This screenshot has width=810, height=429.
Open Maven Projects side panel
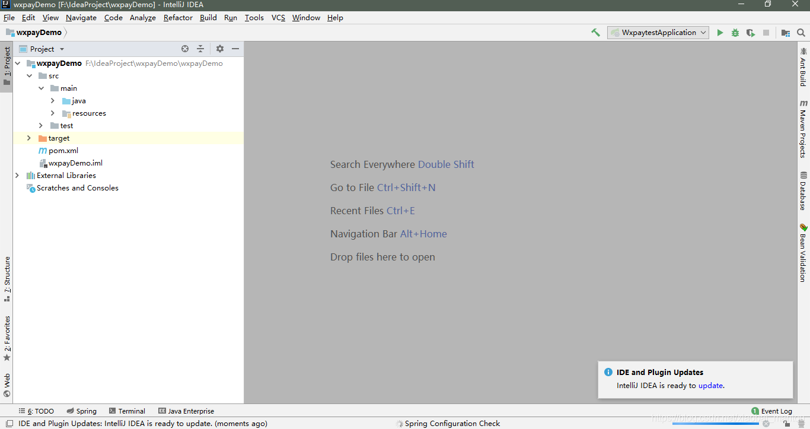pyautogui.click(x=803, y=129)
